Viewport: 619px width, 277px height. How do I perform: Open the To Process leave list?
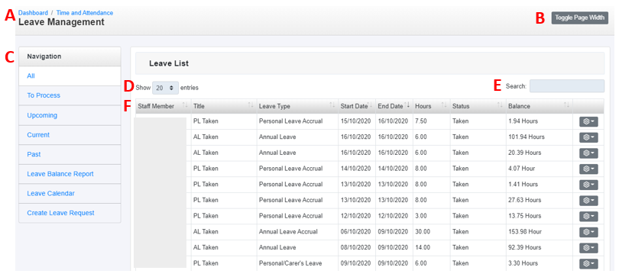tap(70, 95)
